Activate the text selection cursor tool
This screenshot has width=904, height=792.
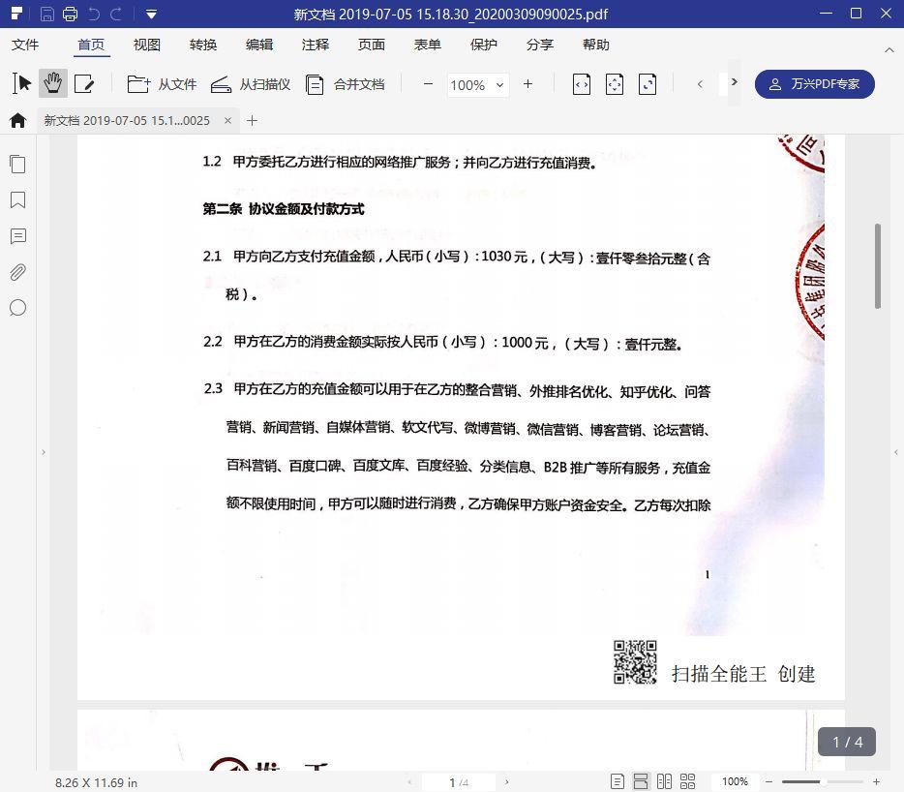click(x=22, y=83)
